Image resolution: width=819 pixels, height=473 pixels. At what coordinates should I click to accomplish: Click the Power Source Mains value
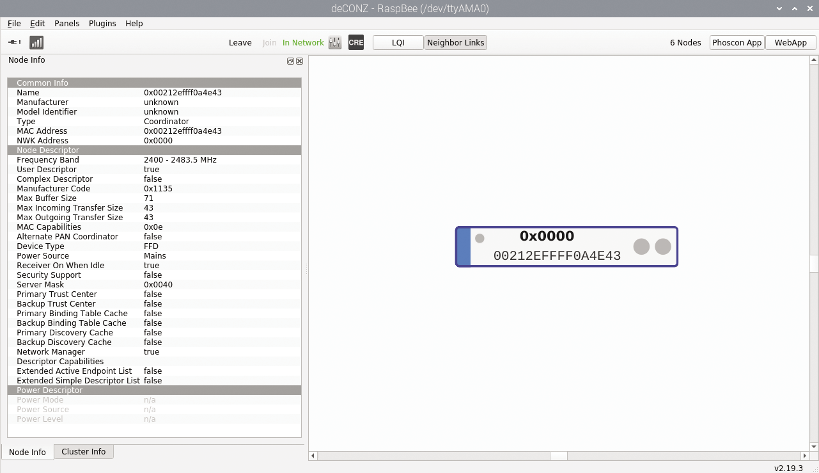tap(155, 256)
